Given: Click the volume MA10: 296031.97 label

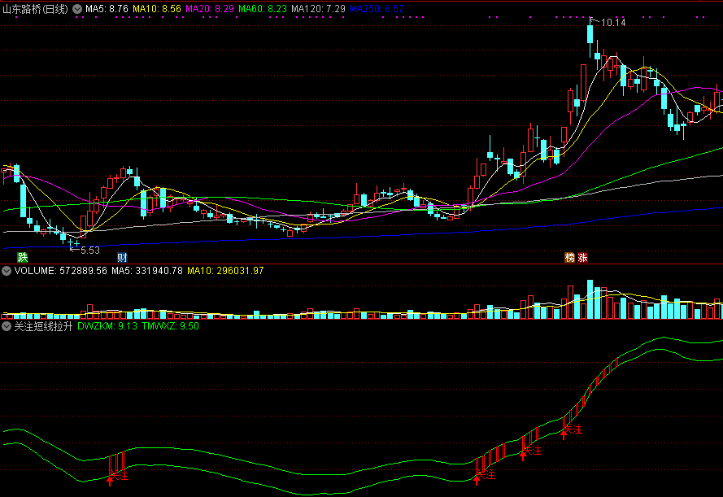Looking at the screenshot, I should (x=225, y=271).
